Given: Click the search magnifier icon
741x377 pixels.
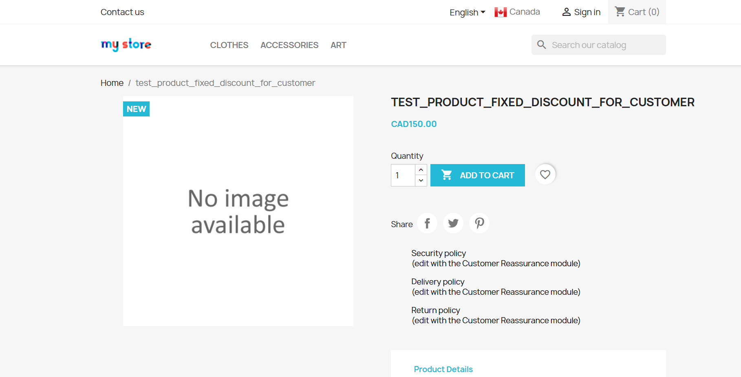Looking at the screenshot, I should [x=541, y=44].
